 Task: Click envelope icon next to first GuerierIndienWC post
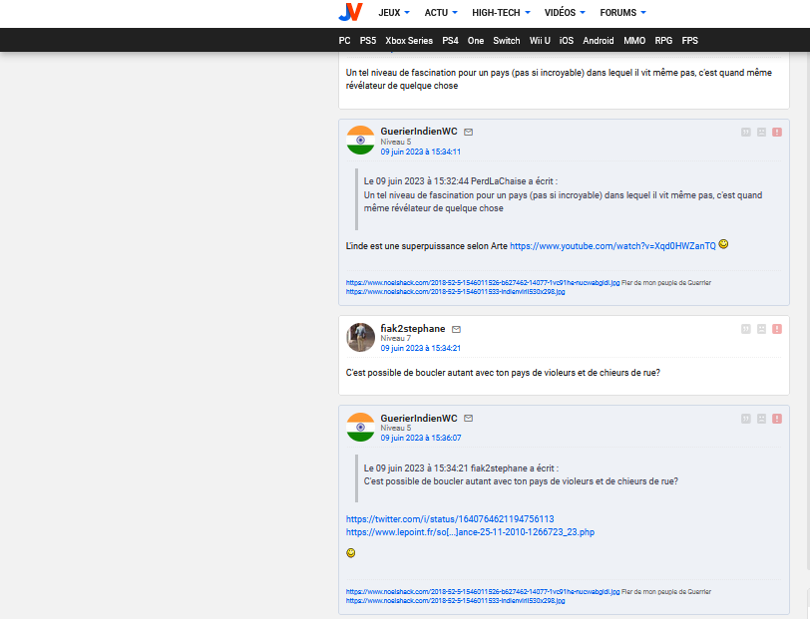pyautogui.click(x=469, y=132)
